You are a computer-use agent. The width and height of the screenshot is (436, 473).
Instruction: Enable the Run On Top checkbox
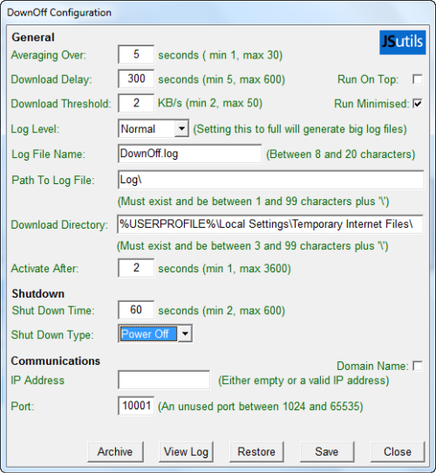[x=418, y=79]
